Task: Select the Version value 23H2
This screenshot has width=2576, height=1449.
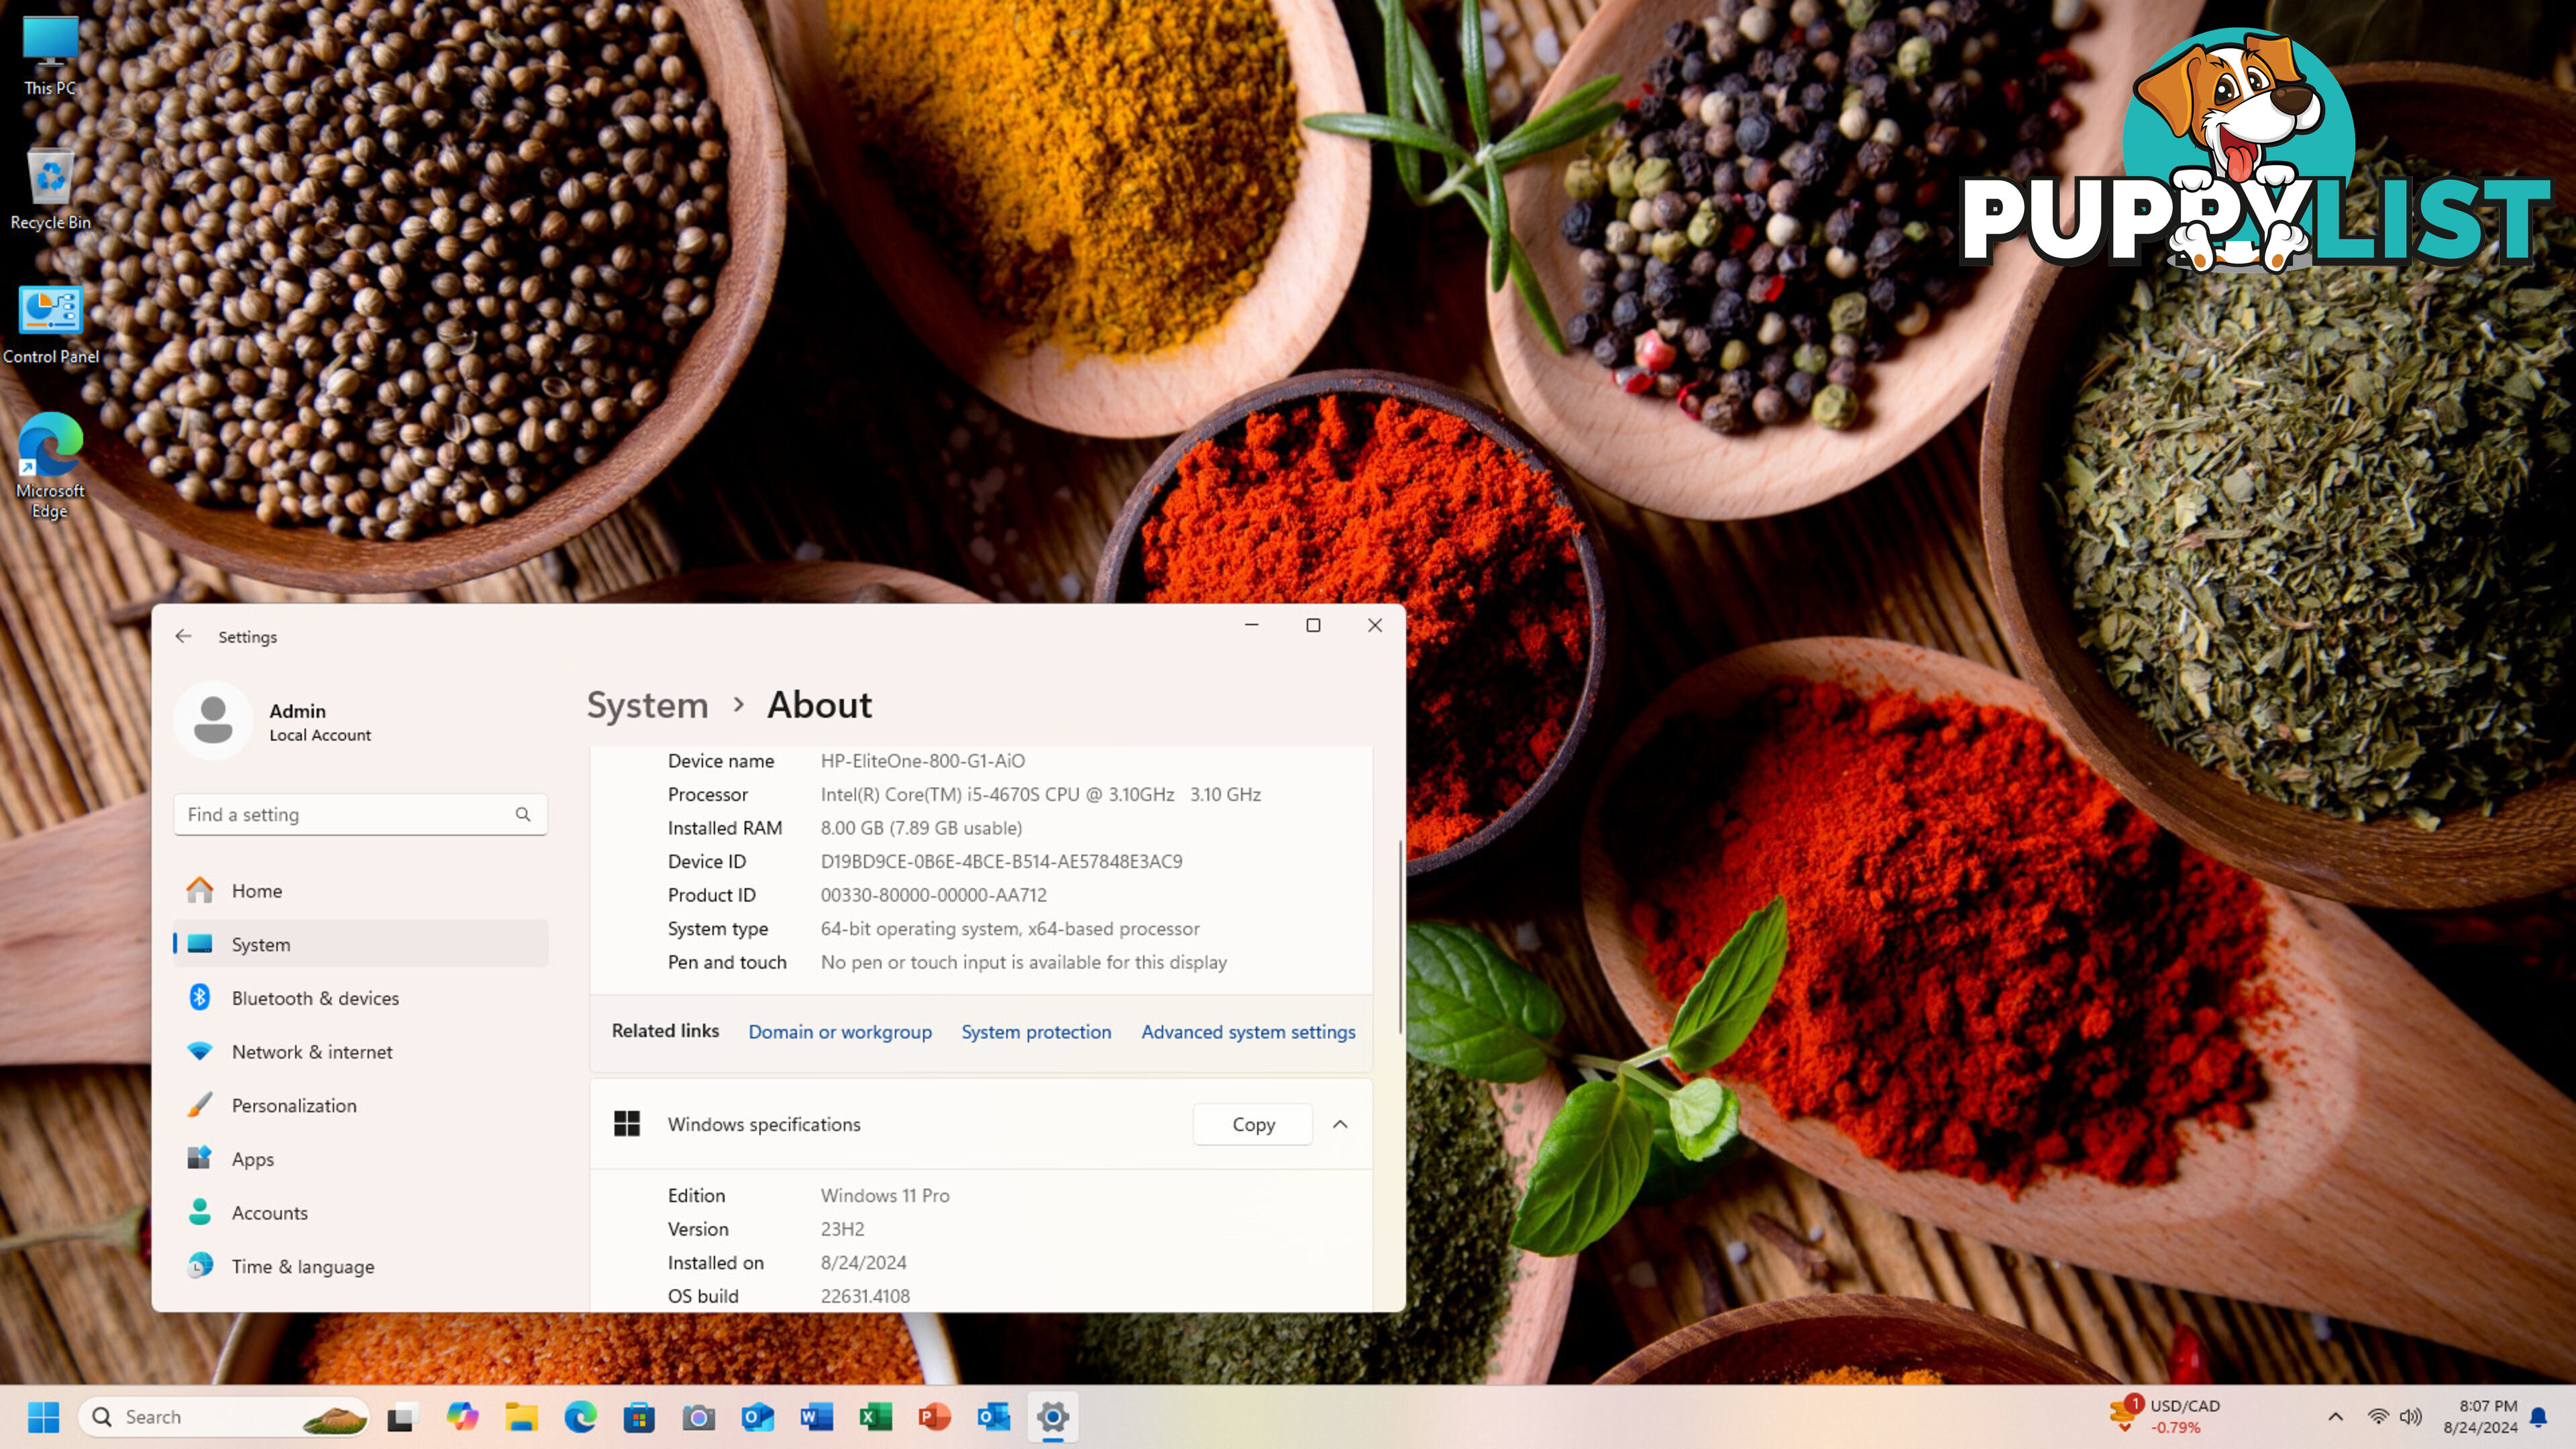Action: 842,1229
